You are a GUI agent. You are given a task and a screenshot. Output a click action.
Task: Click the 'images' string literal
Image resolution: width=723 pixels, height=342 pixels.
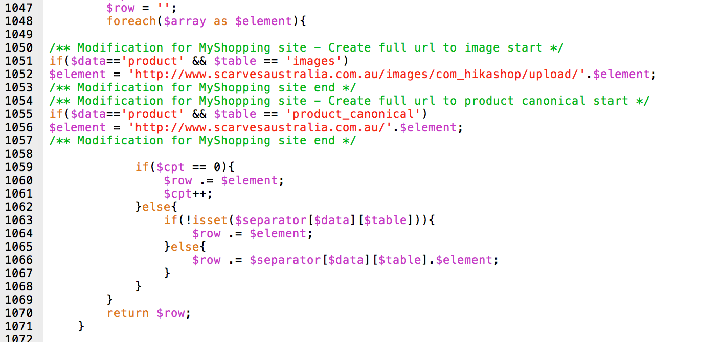(x=313, y=61)
